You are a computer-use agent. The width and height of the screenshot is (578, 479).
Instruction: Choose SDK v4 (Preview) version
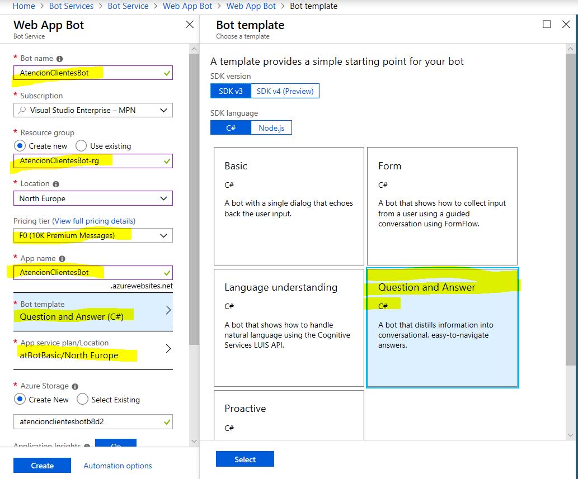click(285, 91)
